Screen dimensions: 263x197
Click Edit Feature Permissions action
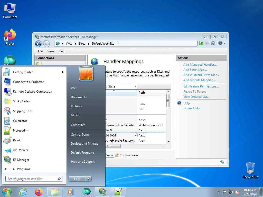(x=201, y=86)
